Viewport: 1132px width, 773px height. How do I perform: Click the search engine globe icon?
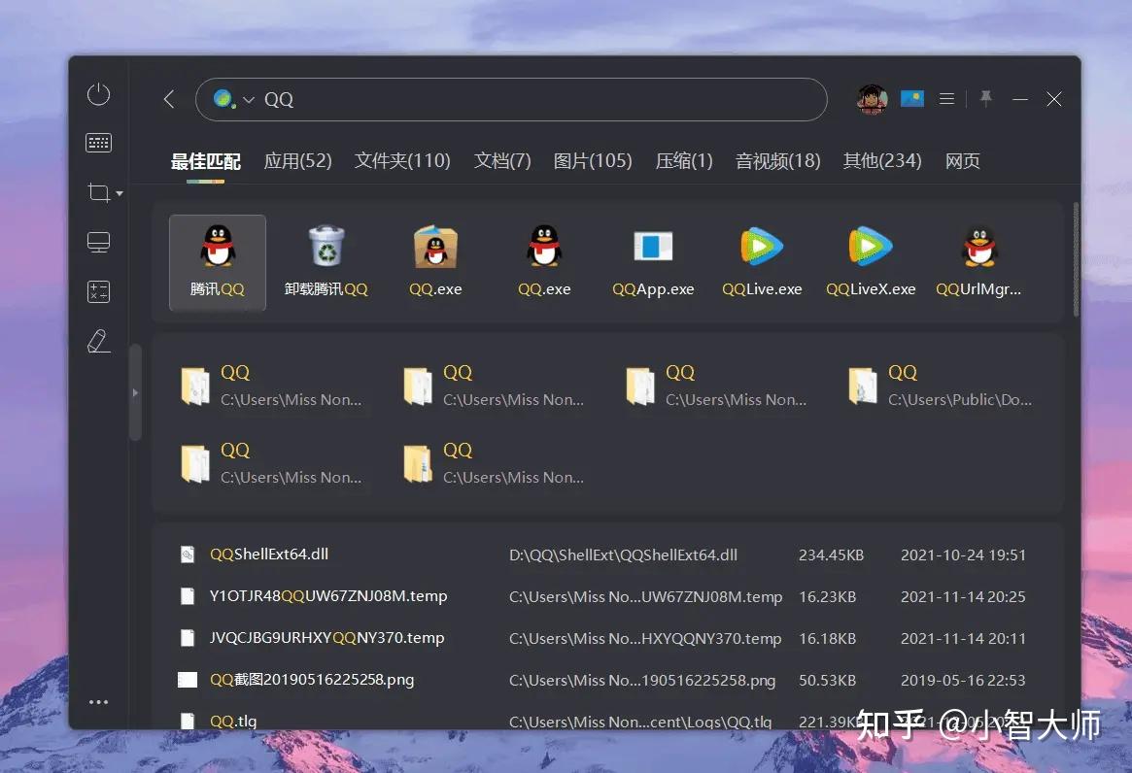223,99
